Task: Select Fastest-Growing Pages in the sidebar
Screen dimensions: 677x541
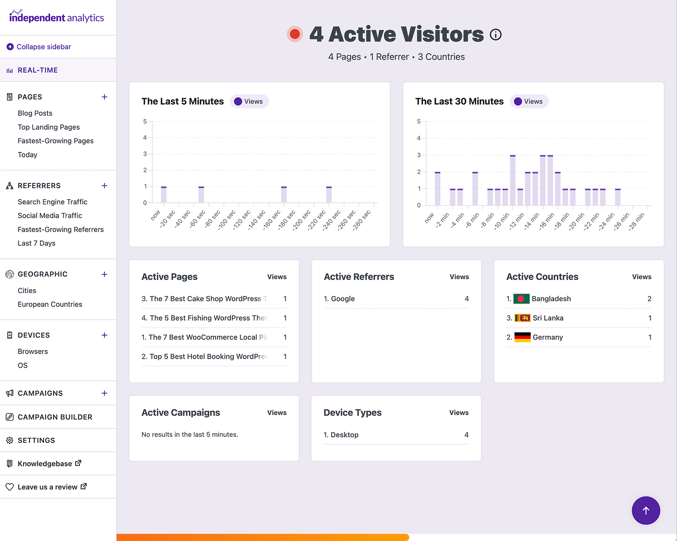Action: [x=55, y=141]
